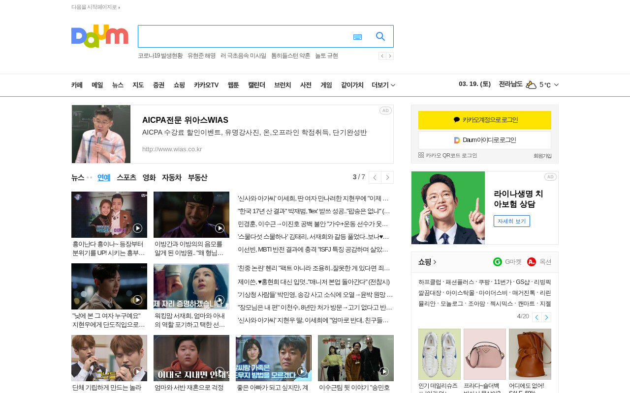This screenshot has width=630, height=393.
Task: Click 쿠팡 shopping mall link
Action: [x=484, y=282]
